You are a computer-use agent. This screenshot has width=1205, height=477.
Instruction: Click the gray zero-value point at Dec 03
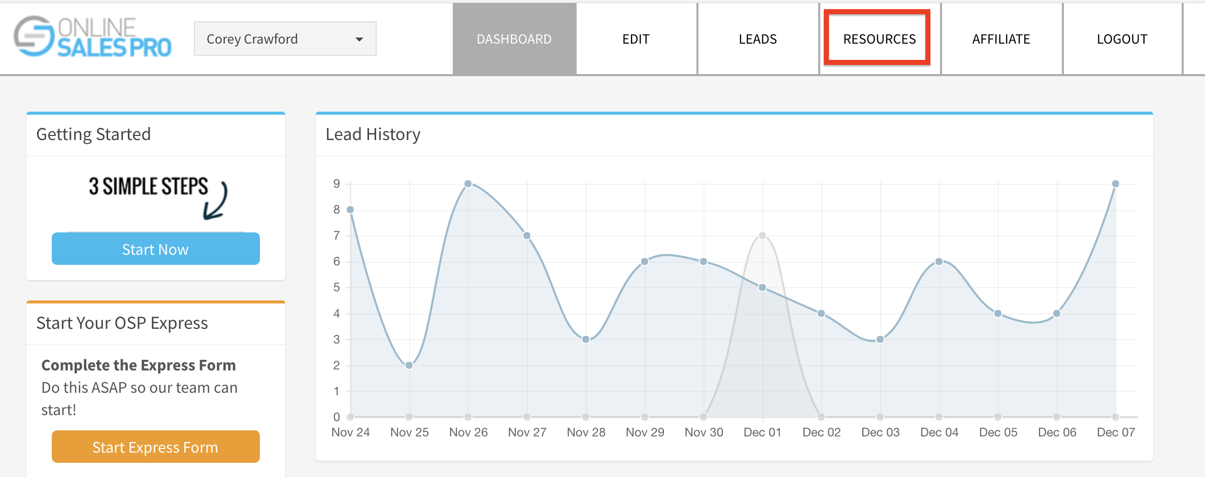point(880,417)
